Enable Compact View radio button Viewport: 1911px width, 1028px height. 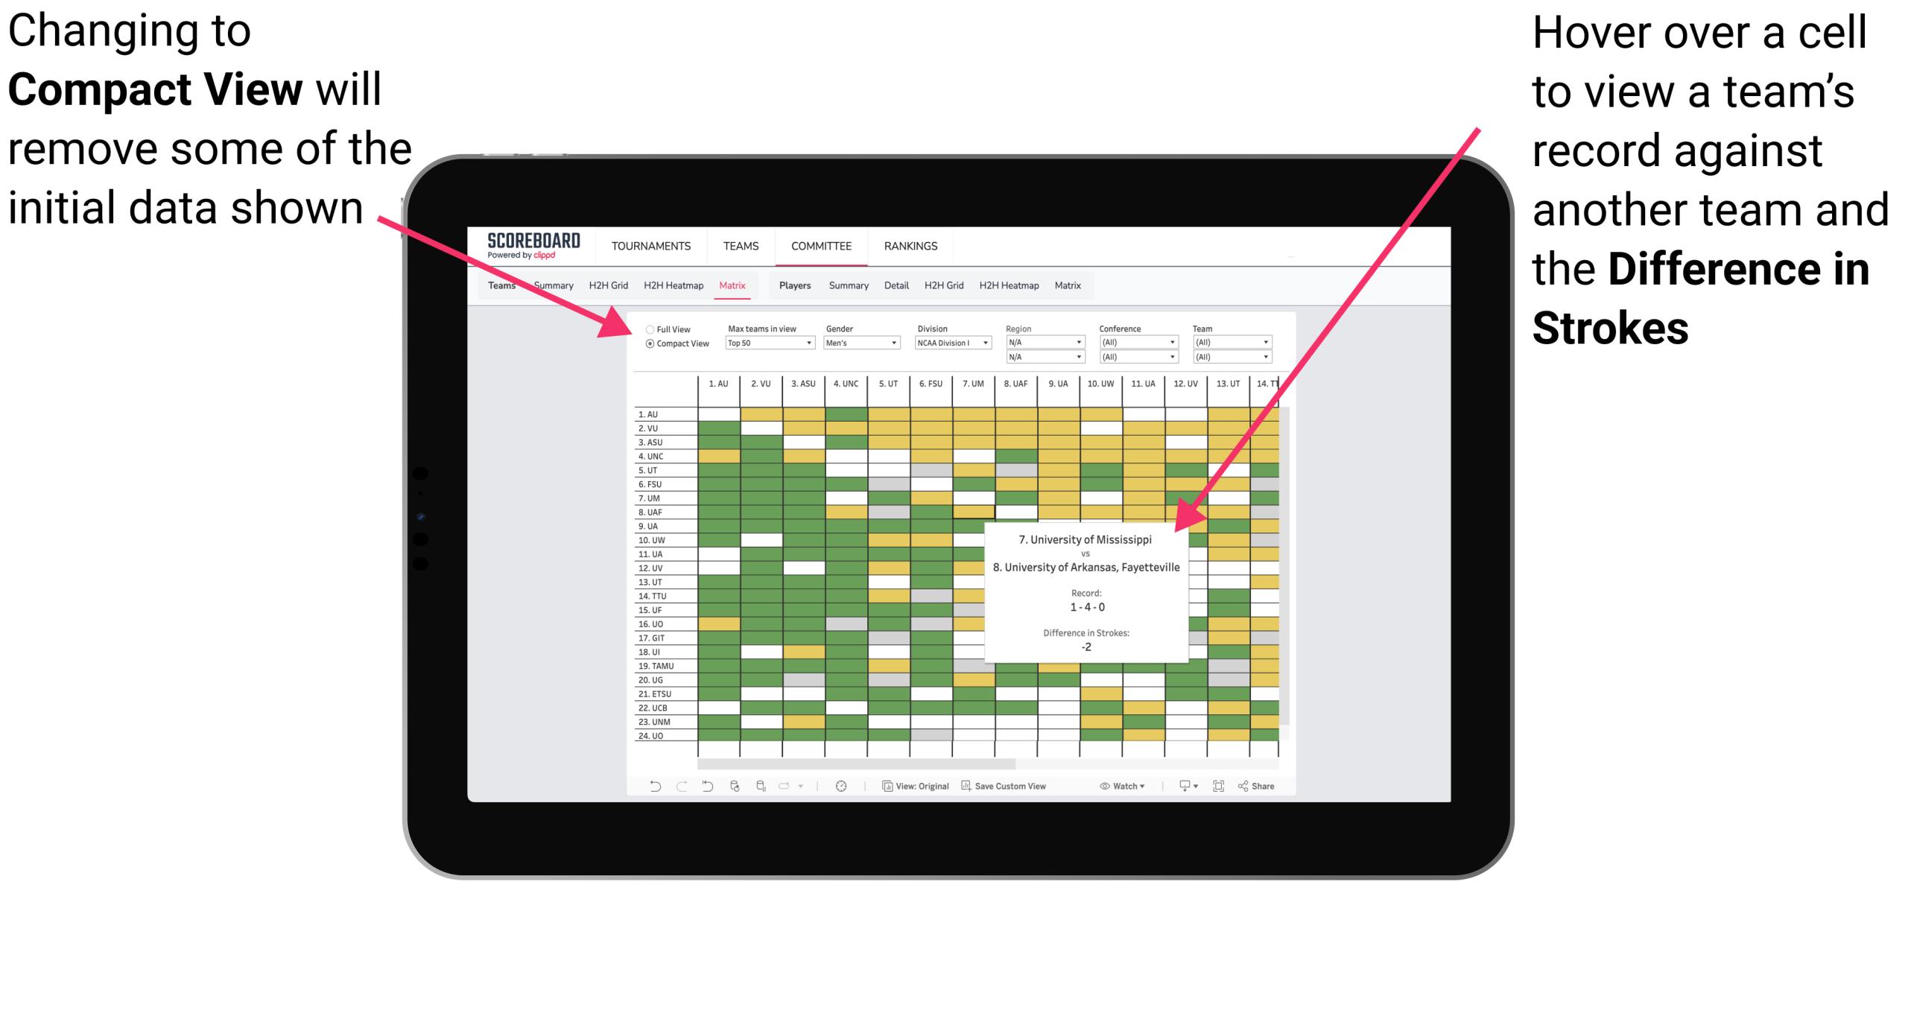tap(647, 347)
